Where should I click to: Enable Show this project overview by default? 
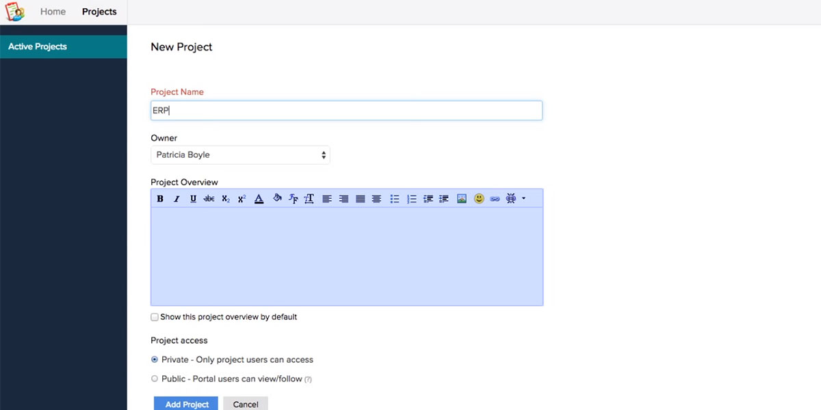(x=155, y=317)
